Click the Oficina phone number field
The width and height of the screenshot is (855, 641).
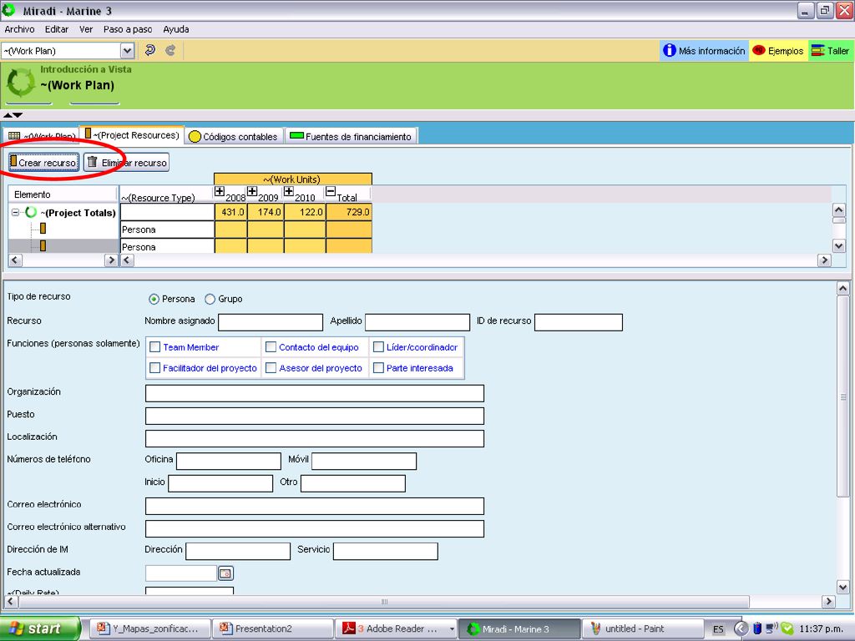click(x=229, y=461)
